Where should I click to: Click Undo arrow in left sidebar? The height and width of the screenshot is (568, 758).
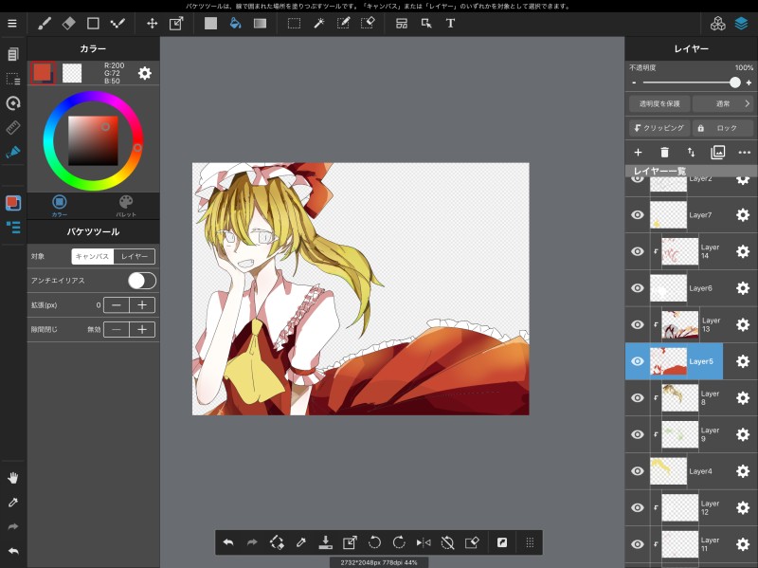(13, 551)
